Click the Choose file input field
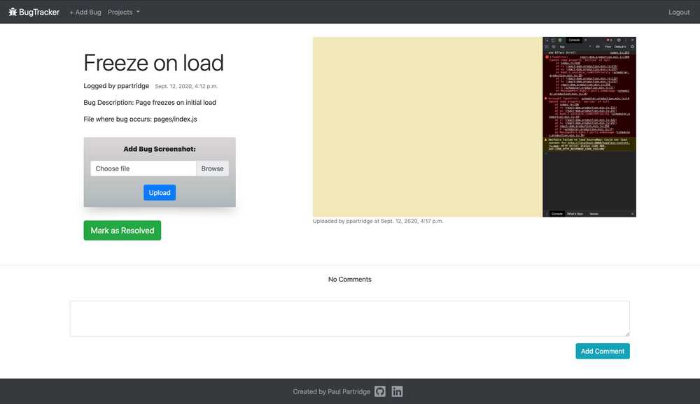This screenshot has width=700, height=404. [143, 168]
